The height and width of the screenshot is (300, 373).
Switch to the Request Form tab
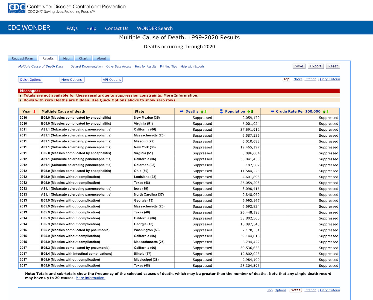pos(22,58)
